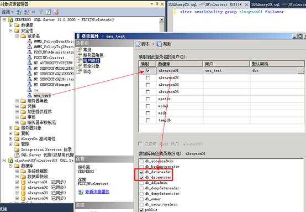
Task: Open 查看连接属性 link
Action: (97, 192)
